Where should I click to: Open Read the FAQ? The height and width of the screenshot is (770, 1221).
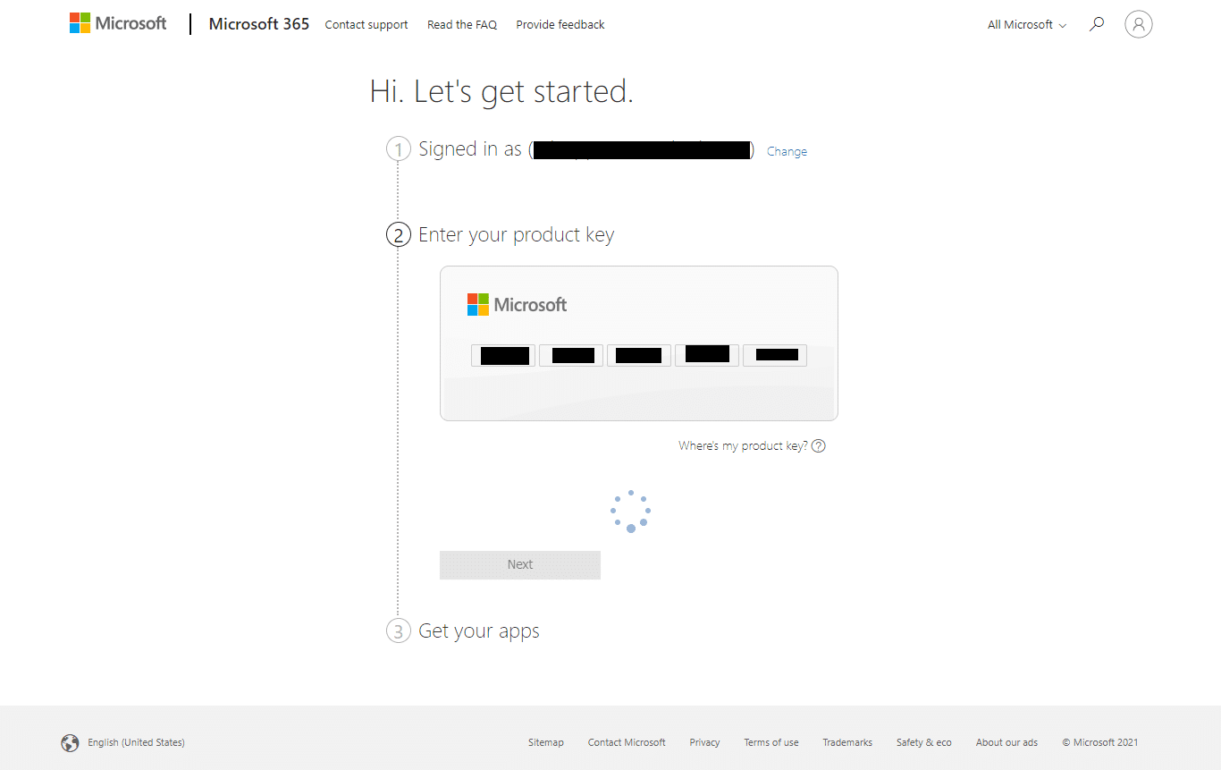coord(462,25)
